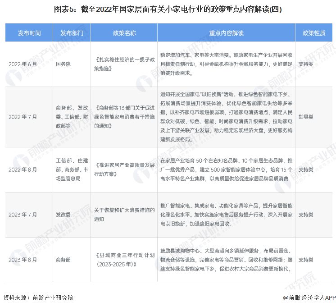
Task: Click content cell starting 推广智能家电、集成家电
Action: click(x=226, y=215)
